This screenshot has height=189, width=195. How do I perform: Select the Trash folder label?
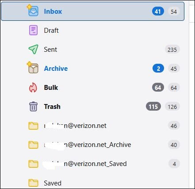[52, 107]
